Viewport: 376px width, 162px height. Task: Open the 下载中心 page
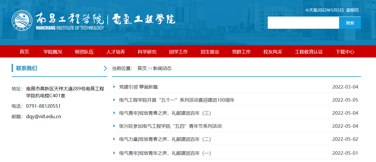345,52
